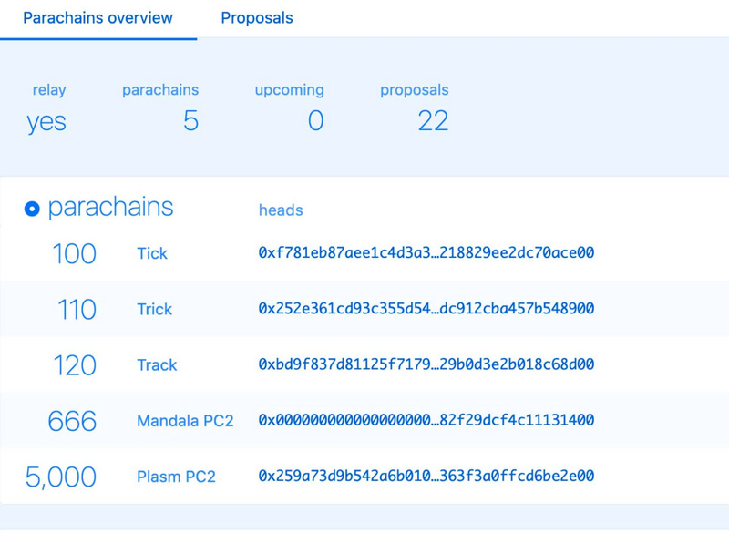Open the Tick parachain link
The image size is (729, 533).
pos(152,253)
